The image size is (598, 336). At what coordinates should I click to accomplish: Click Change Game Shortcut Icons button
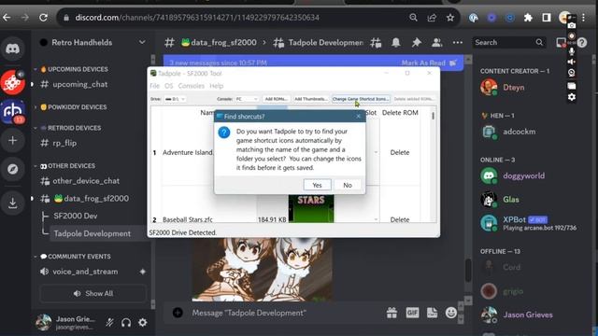pyautogui.click(x=361, y=99)
